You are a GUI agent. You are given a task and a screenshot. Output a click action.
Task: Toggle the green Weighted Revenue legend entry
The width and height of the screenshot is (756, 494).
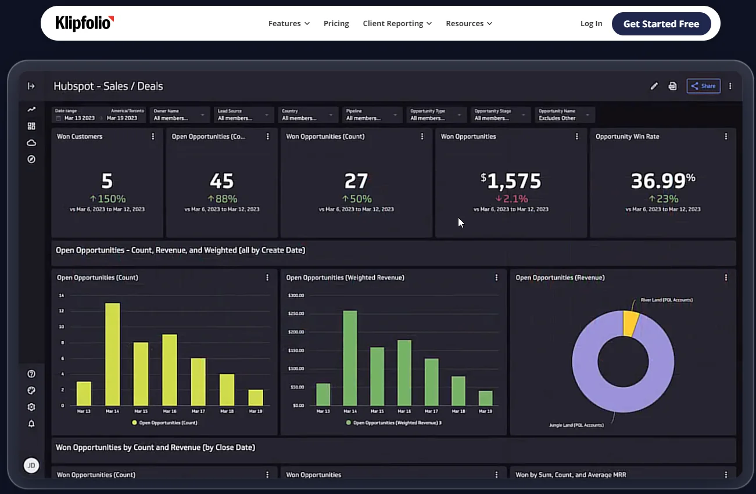[394, 423]
